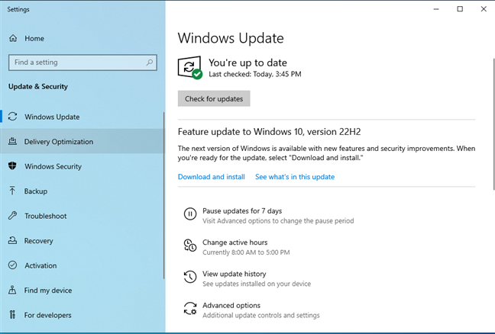Image resolution: width=495 pixels, height=334 pixels.
Task: Click the Recovery icon in sidebar
Action: coord(12,240)
